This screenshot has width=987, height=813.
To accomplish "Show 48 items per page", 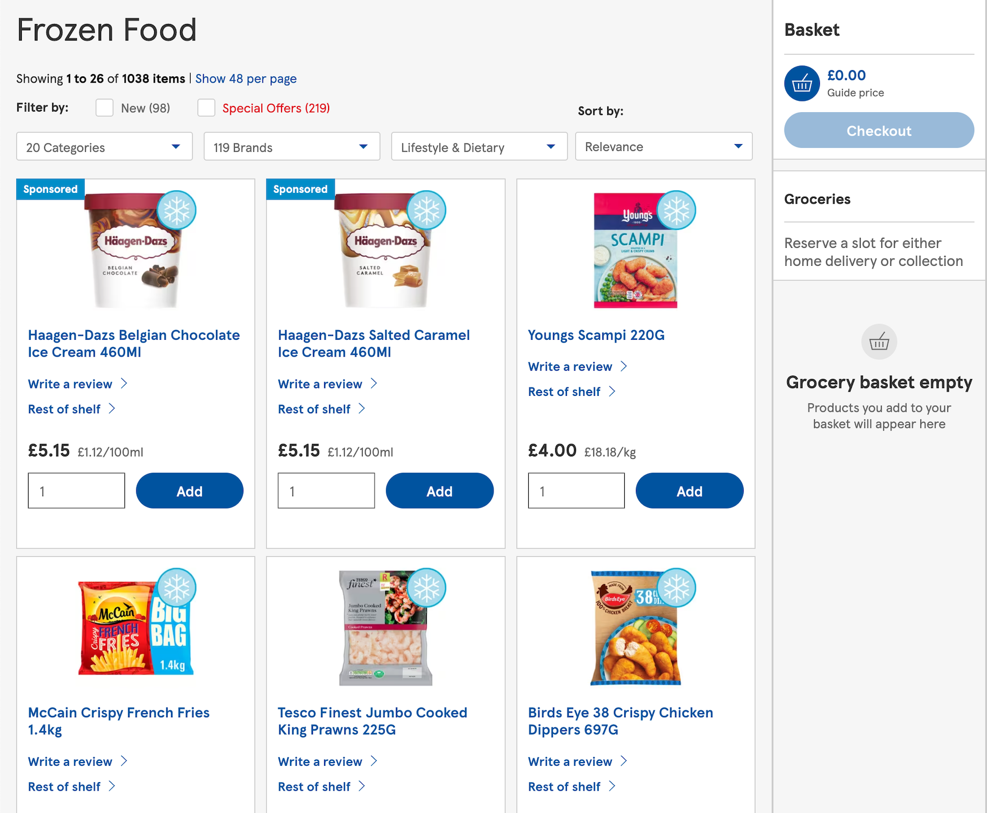I will click(x=246, y=78).
